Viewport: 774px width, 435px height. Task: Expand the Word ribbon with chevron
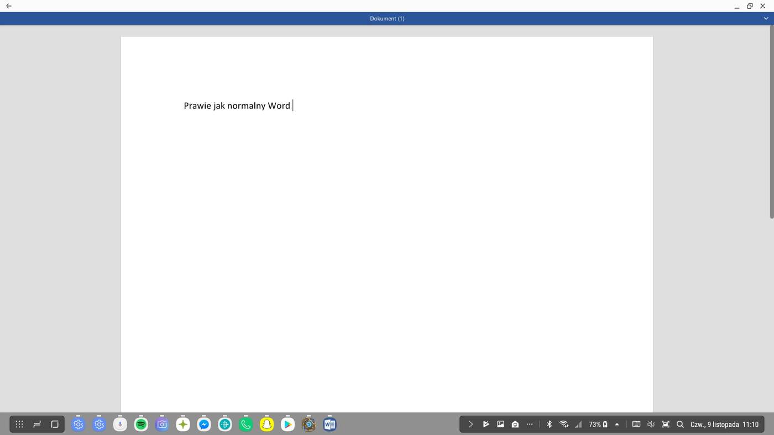pos(766,19)
